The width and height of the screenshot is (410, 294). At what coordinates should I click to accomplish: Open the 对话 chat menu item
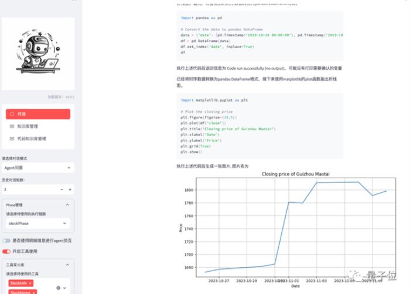tap(38, 114)
